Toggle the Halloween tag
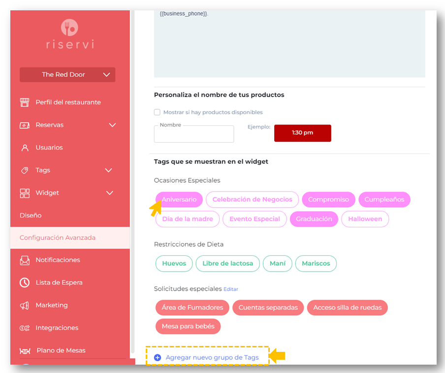Screen dimensions: 445x373 (365, 219)
